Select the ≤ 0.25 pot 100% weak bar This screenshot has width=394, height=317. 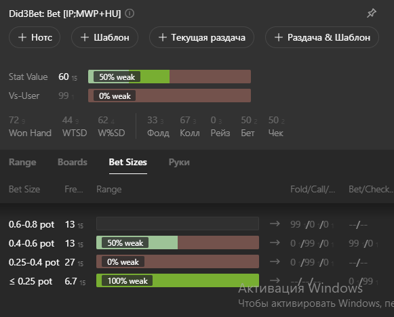[x=178, y=280]
